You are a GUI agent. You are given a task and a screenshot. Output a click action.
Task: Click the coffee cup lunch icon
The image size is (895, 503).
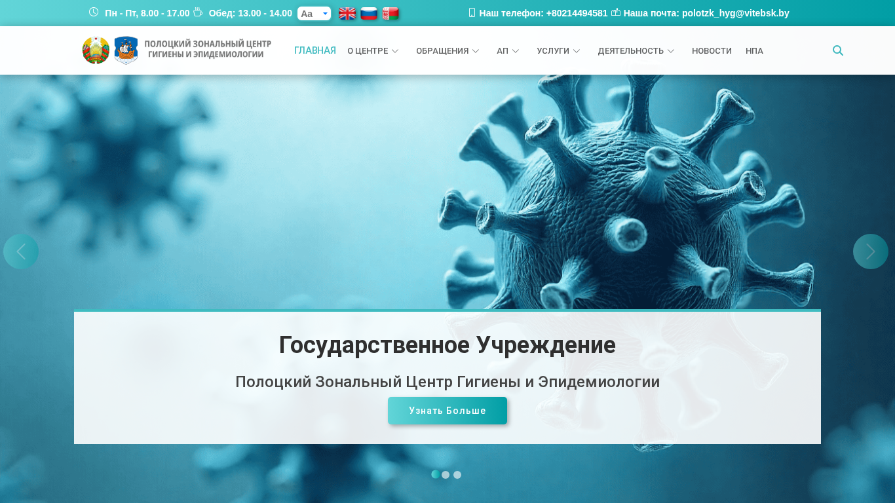coord(198,12)
